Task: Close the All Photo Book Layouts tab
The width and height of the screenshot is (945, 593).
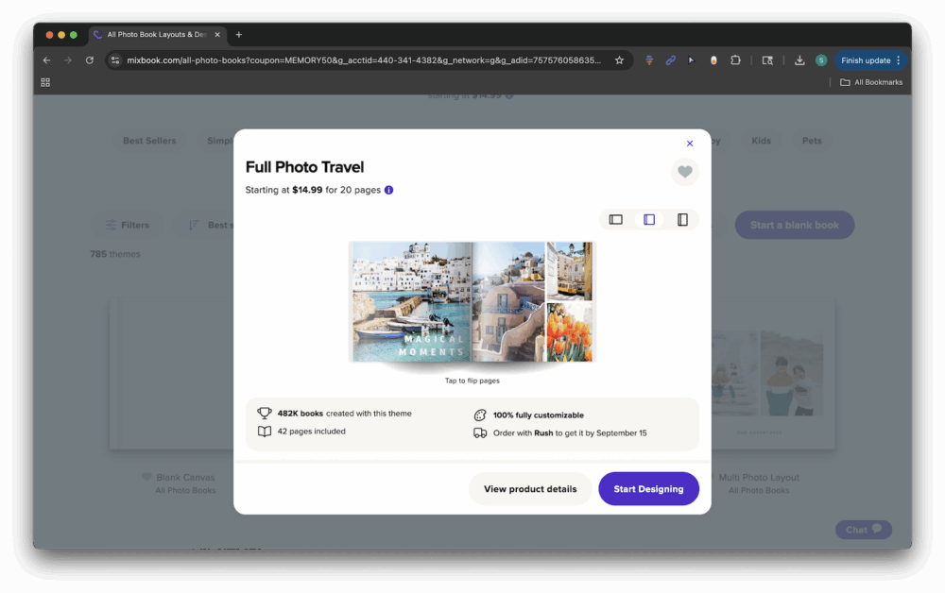Action: click(217, 35)
